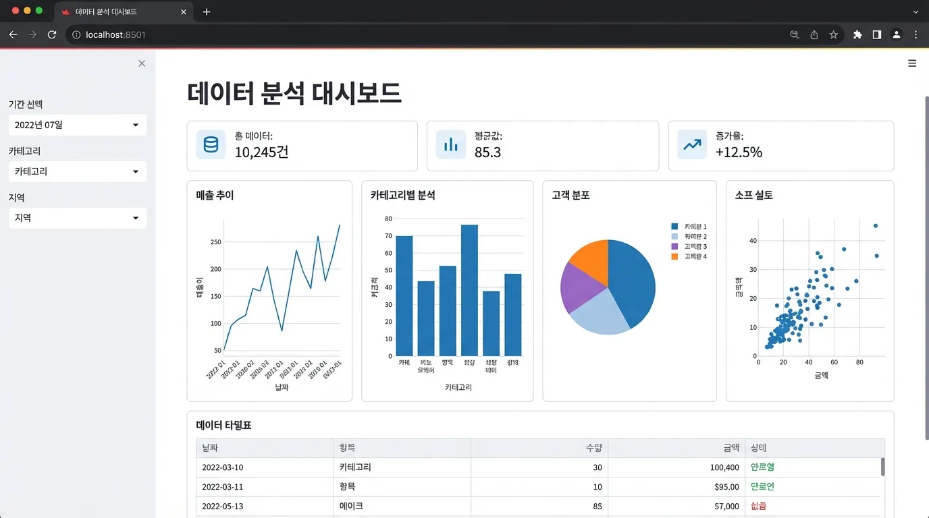Image resolution: width=929 pixels, height=518 pixels.
Task: Click the red 없음 status in row 2022-05-13
Action: [759, 506]
